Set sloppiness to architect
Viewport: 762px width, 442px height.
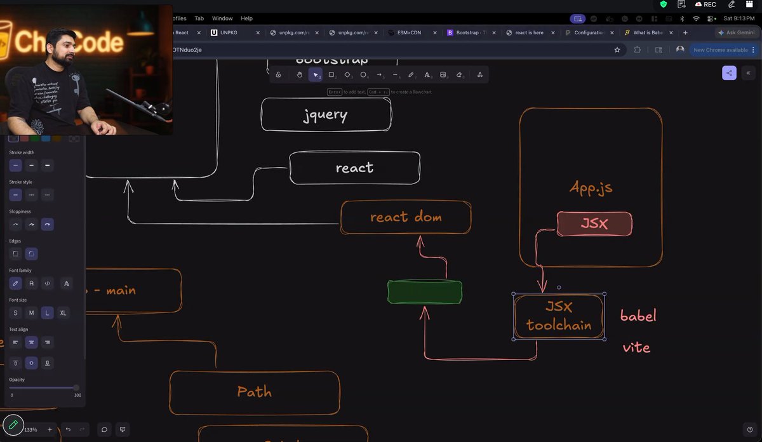click(16, 224)
